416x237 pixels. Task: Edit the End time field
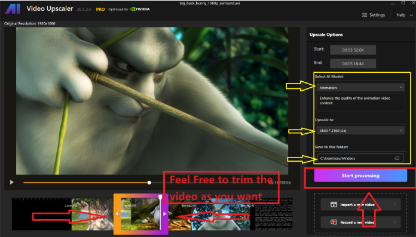(353, 64)
